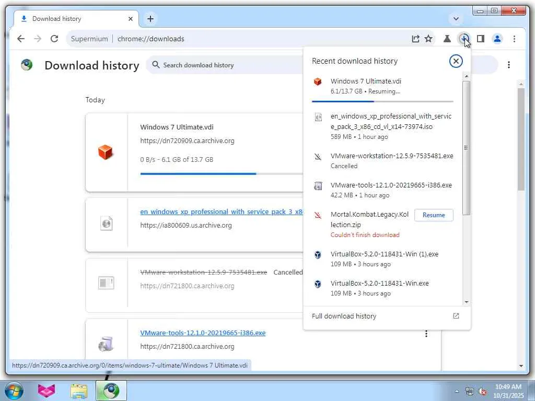The width and height of the screenshot is (535, 401).
Task: Click the VMware-workstation cancelled card icon
Action: coord(106,282)
